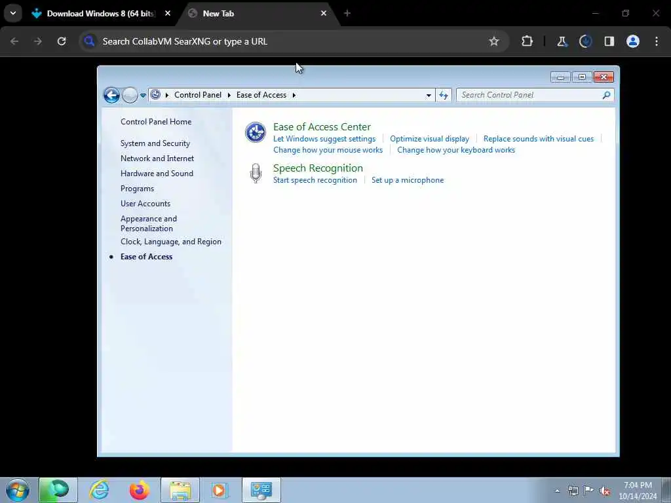The image size is (671, 503).
Task: Click the Ease of Access Center icon
Action: [256, 132]
